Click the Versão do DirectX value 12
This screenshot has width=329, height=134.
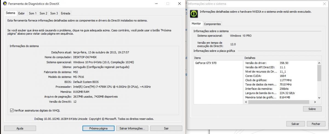pyautogui.click(x=75, y=102)
